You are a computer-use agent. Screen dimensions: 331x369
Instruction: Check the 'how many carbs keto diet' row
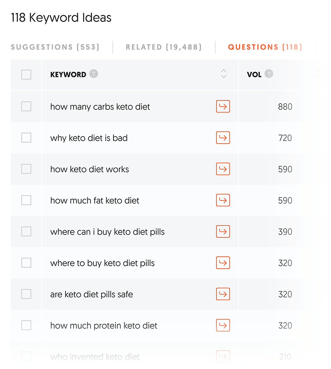pos(26,106)
